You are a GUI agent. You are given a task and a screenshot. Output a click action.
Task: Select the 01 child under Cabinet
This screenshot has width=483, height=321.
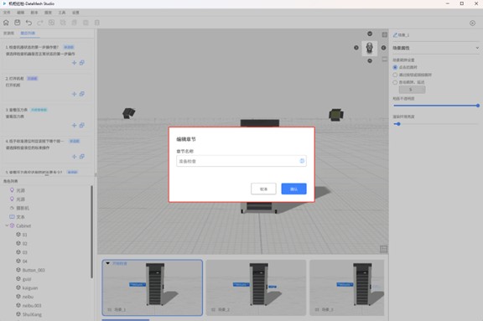pos(46,235)
